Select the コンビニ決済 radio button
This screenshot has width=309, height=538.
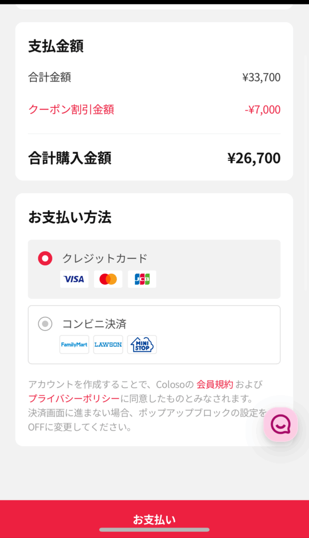click(x=45, y=324)
